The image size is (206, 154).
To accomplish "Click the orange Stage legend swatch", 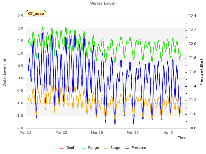I will tap(106, 148).
